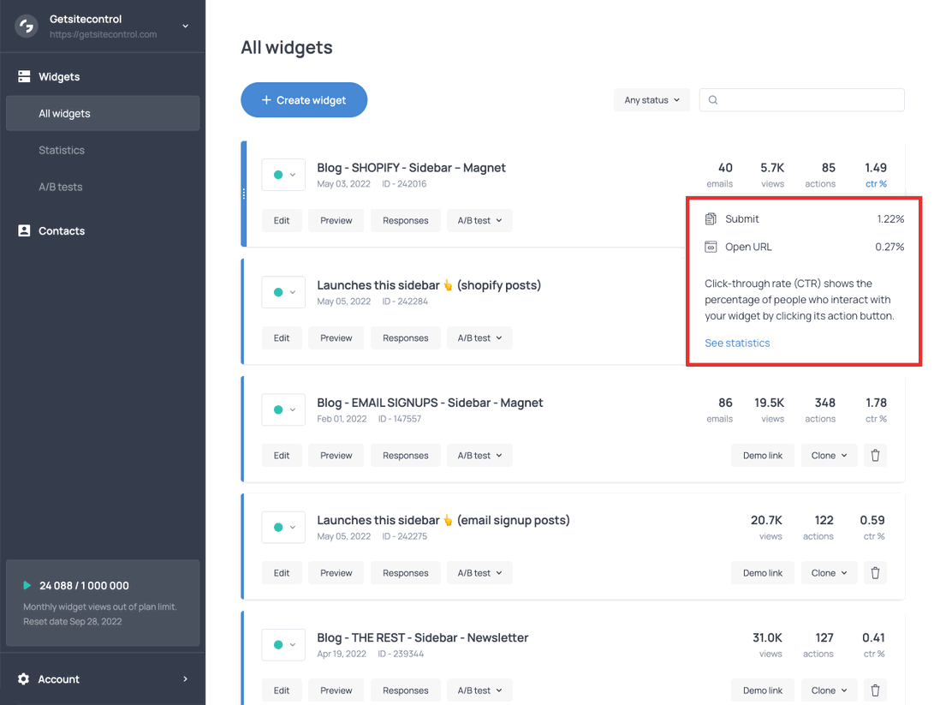Expand the A/B test dropdown for Blog - SHOPIFY
The image size is (940, 705).
pyautogui.click(x=479, y=220)
